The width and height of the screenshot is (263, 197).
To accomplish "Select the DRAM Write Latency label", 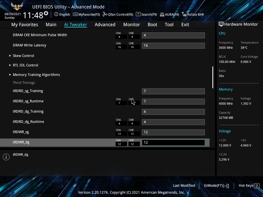I will coord(30,45).
